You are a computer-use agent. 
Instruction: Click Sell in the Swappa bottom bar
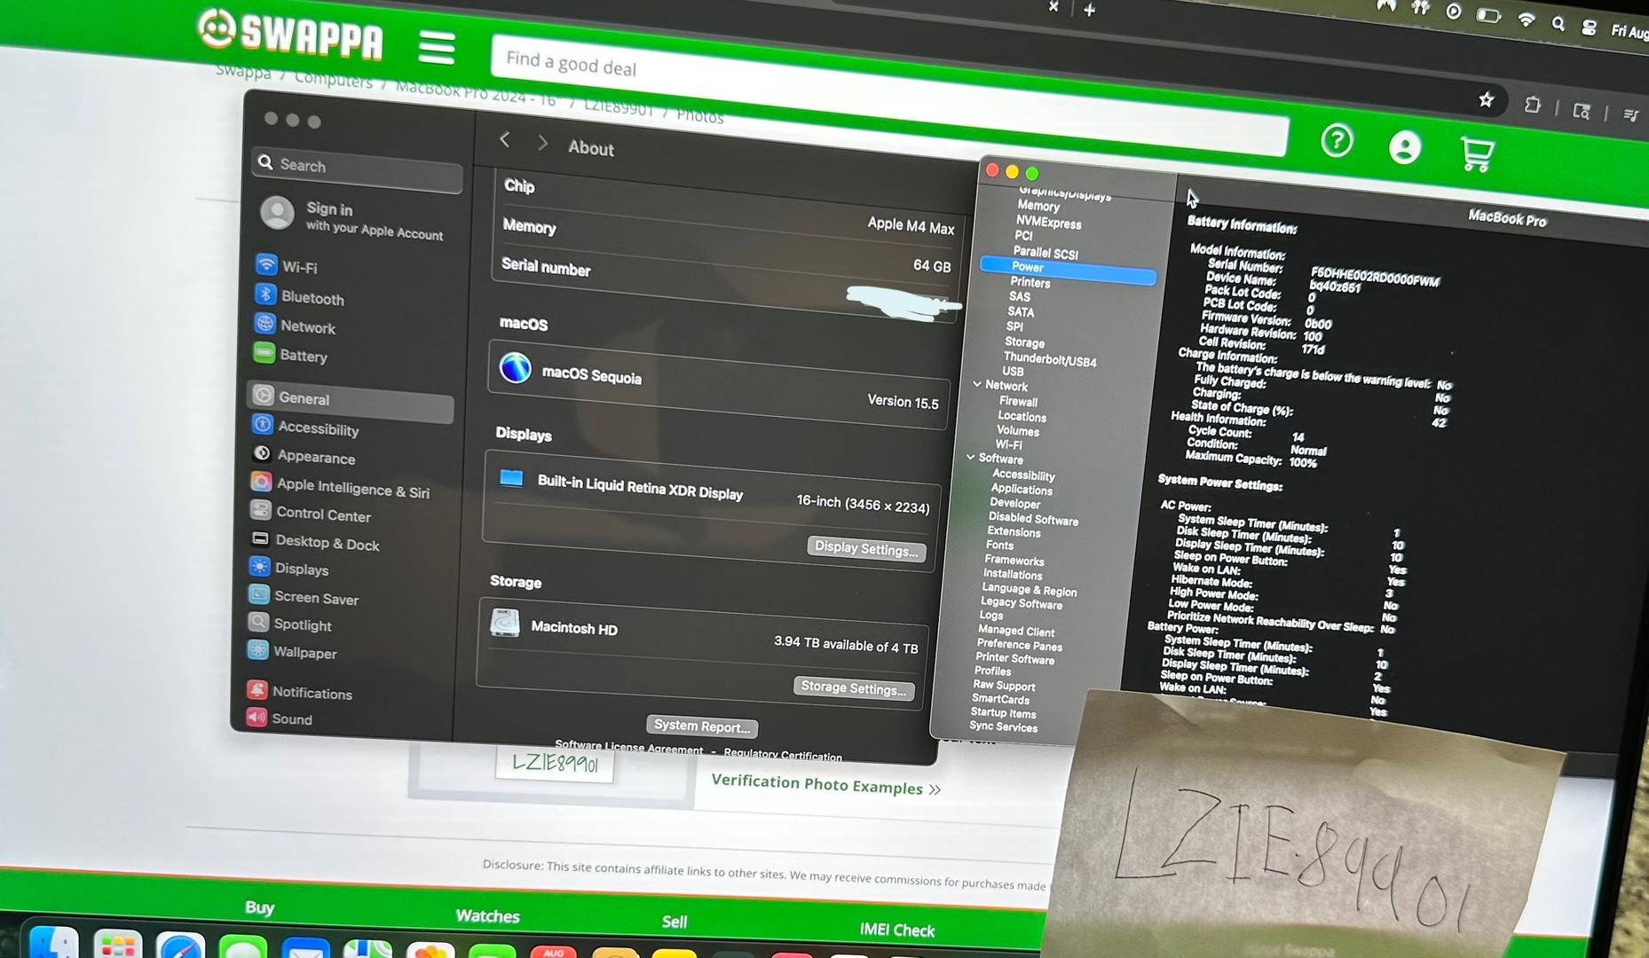pos(675,922)
